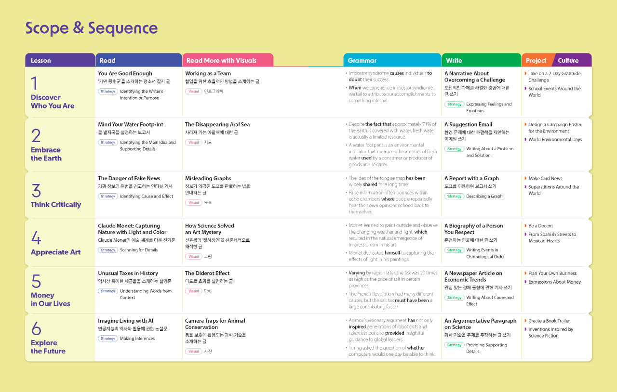Click the Visual badge under "Working as a Team"
The image size is (617, 392).
[193, 91]
